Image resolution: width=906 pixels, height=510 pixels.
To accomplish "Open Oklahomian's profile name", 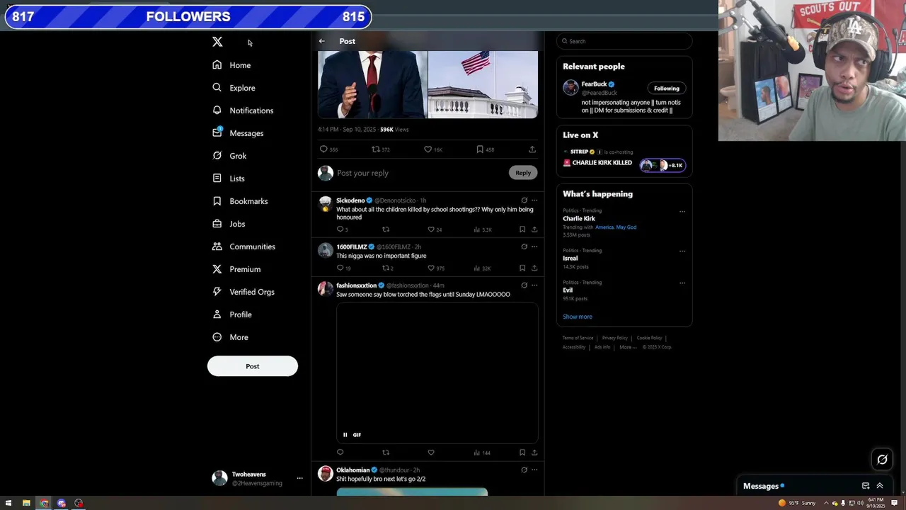I will coord(353,470).
